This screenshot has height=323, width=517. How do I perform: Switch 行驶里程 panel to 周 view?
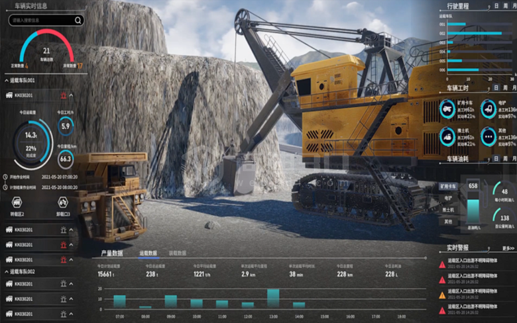(504, 5)
